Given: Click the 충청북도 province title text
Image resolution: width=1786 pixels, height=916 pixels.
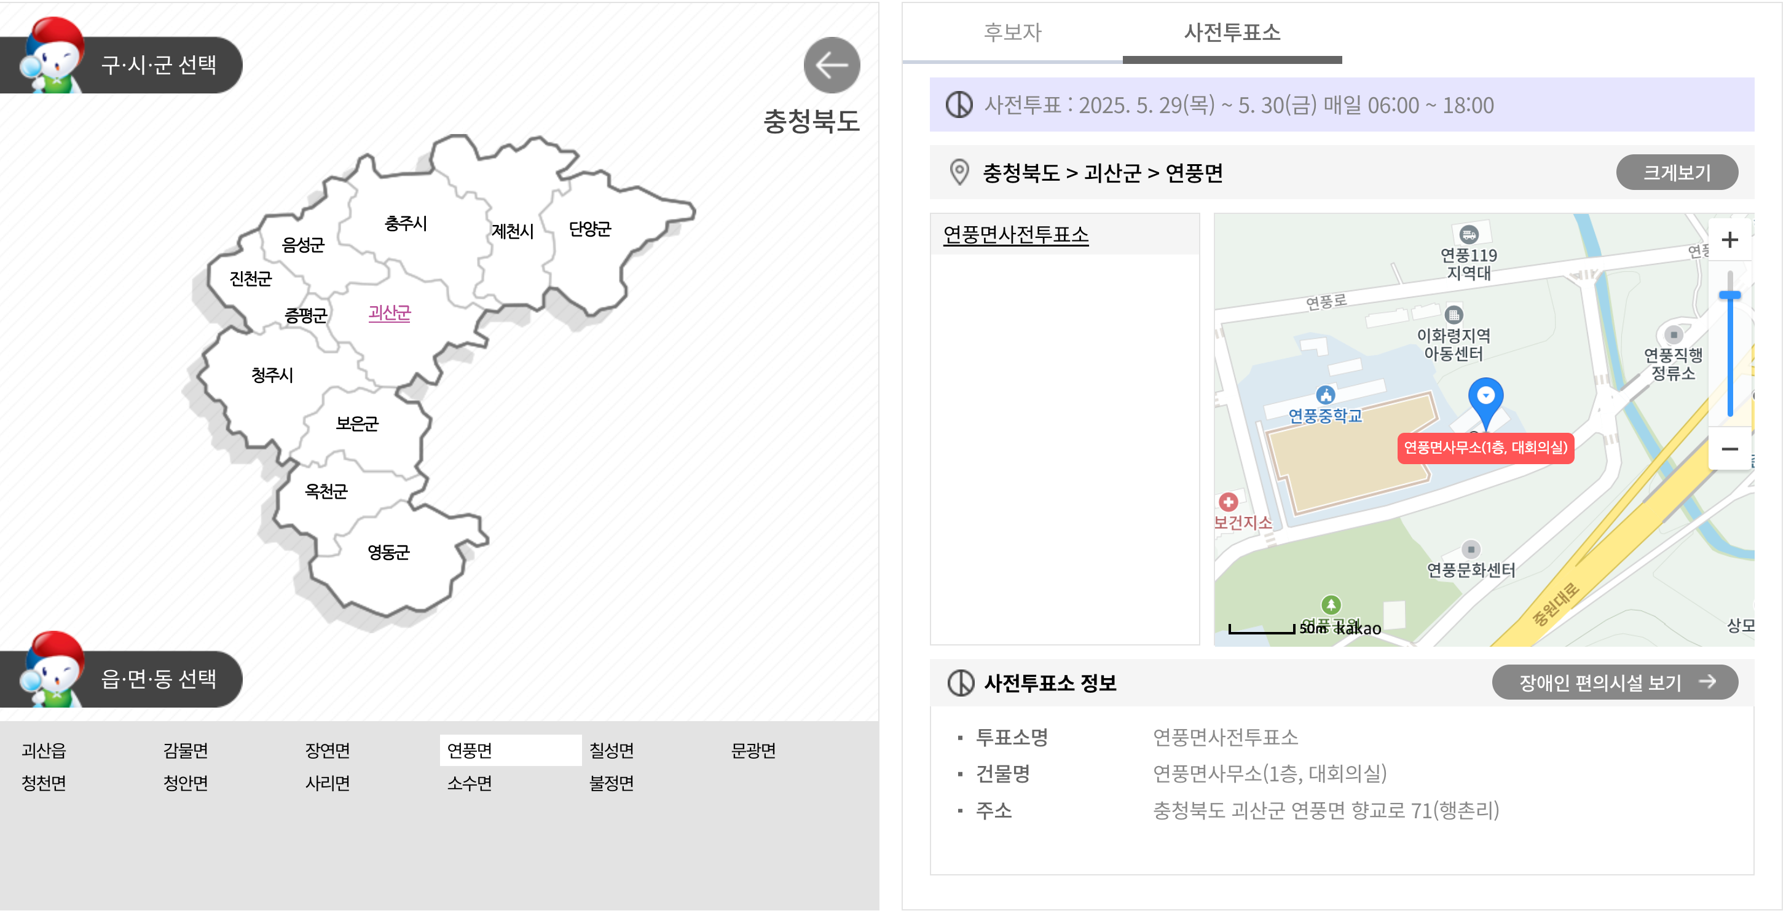Looking at the screenshot, I should (x=811, y=121).
